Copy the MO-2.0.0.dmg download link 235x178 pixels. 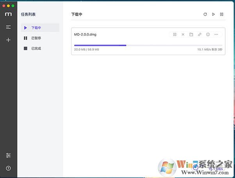click(x=199, y=34)
